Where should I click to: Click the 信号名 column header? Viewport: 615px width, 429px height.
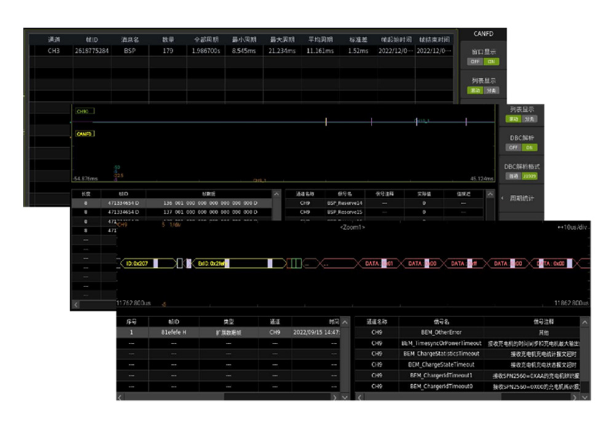[439, 321]
